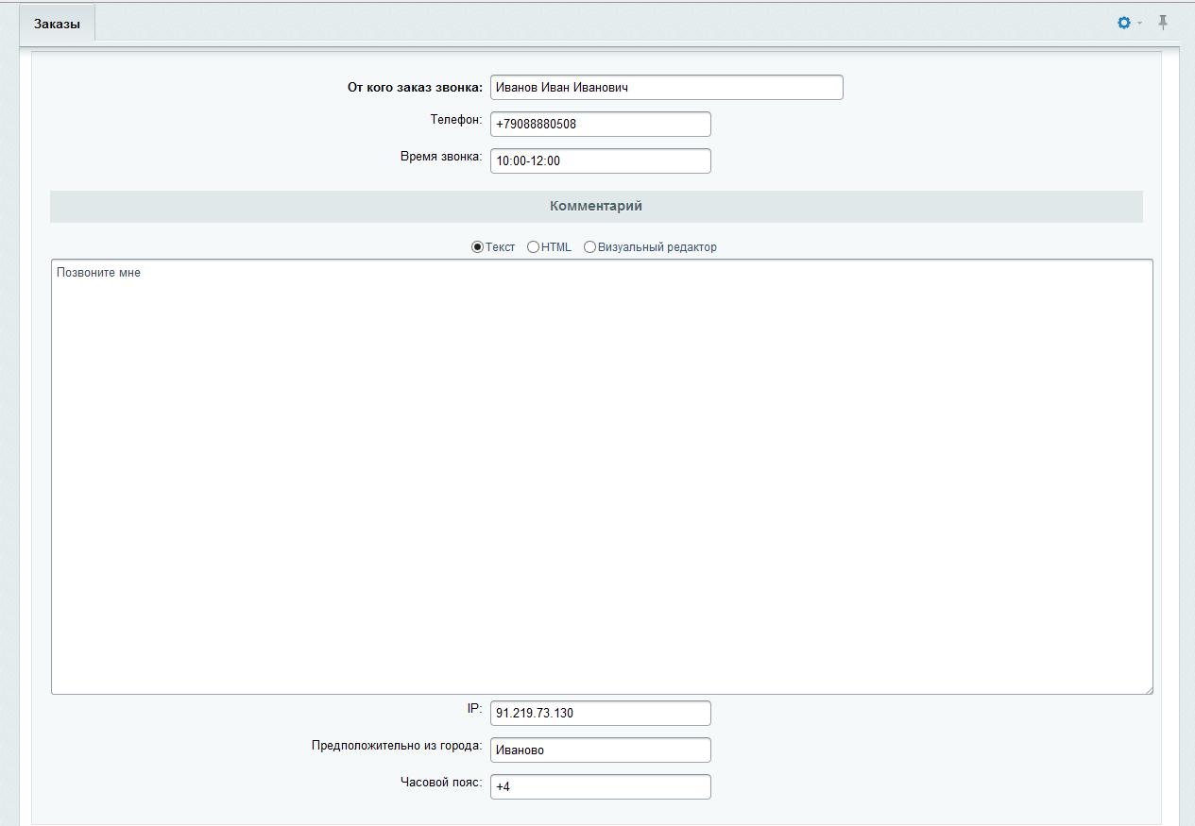Click the IP address field
Image resolution: width=1195 pixels, height=826 pixels.
pyautogui.click(x=600, y=713)
